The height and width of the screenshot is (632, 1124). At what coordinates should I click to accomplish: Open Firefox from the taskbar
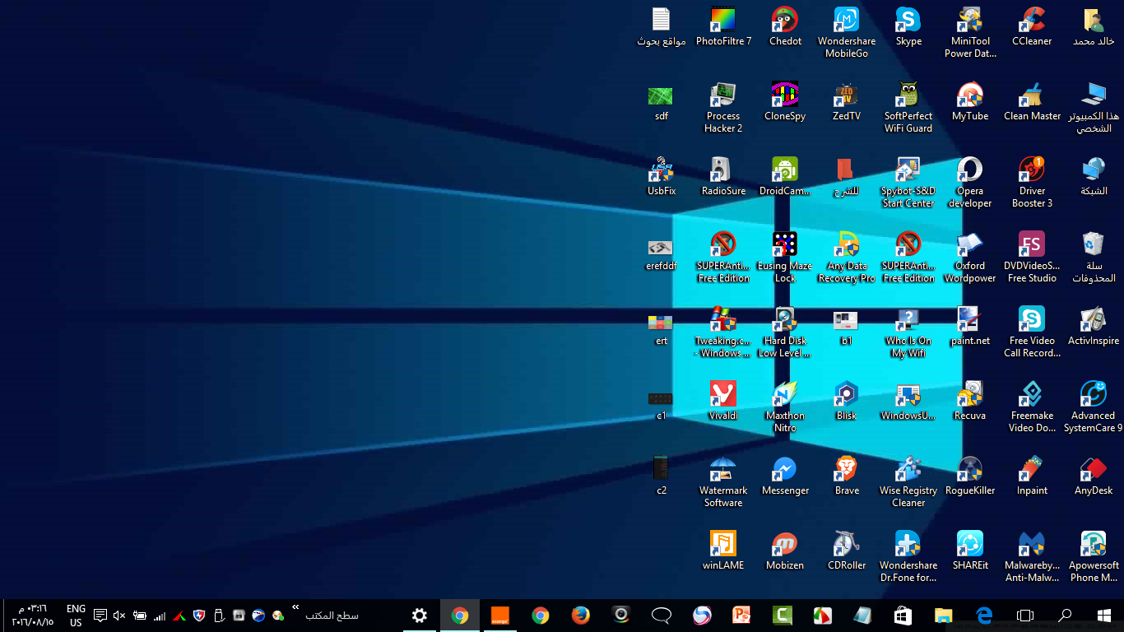click(x=581, y=616)
